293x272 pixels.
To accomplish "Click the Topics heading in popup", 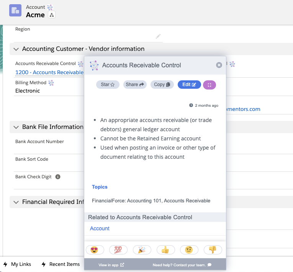I will (100, 187).
